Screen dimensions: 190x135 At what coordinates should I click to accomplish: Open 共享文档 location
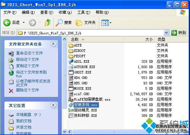pos(24,127)
